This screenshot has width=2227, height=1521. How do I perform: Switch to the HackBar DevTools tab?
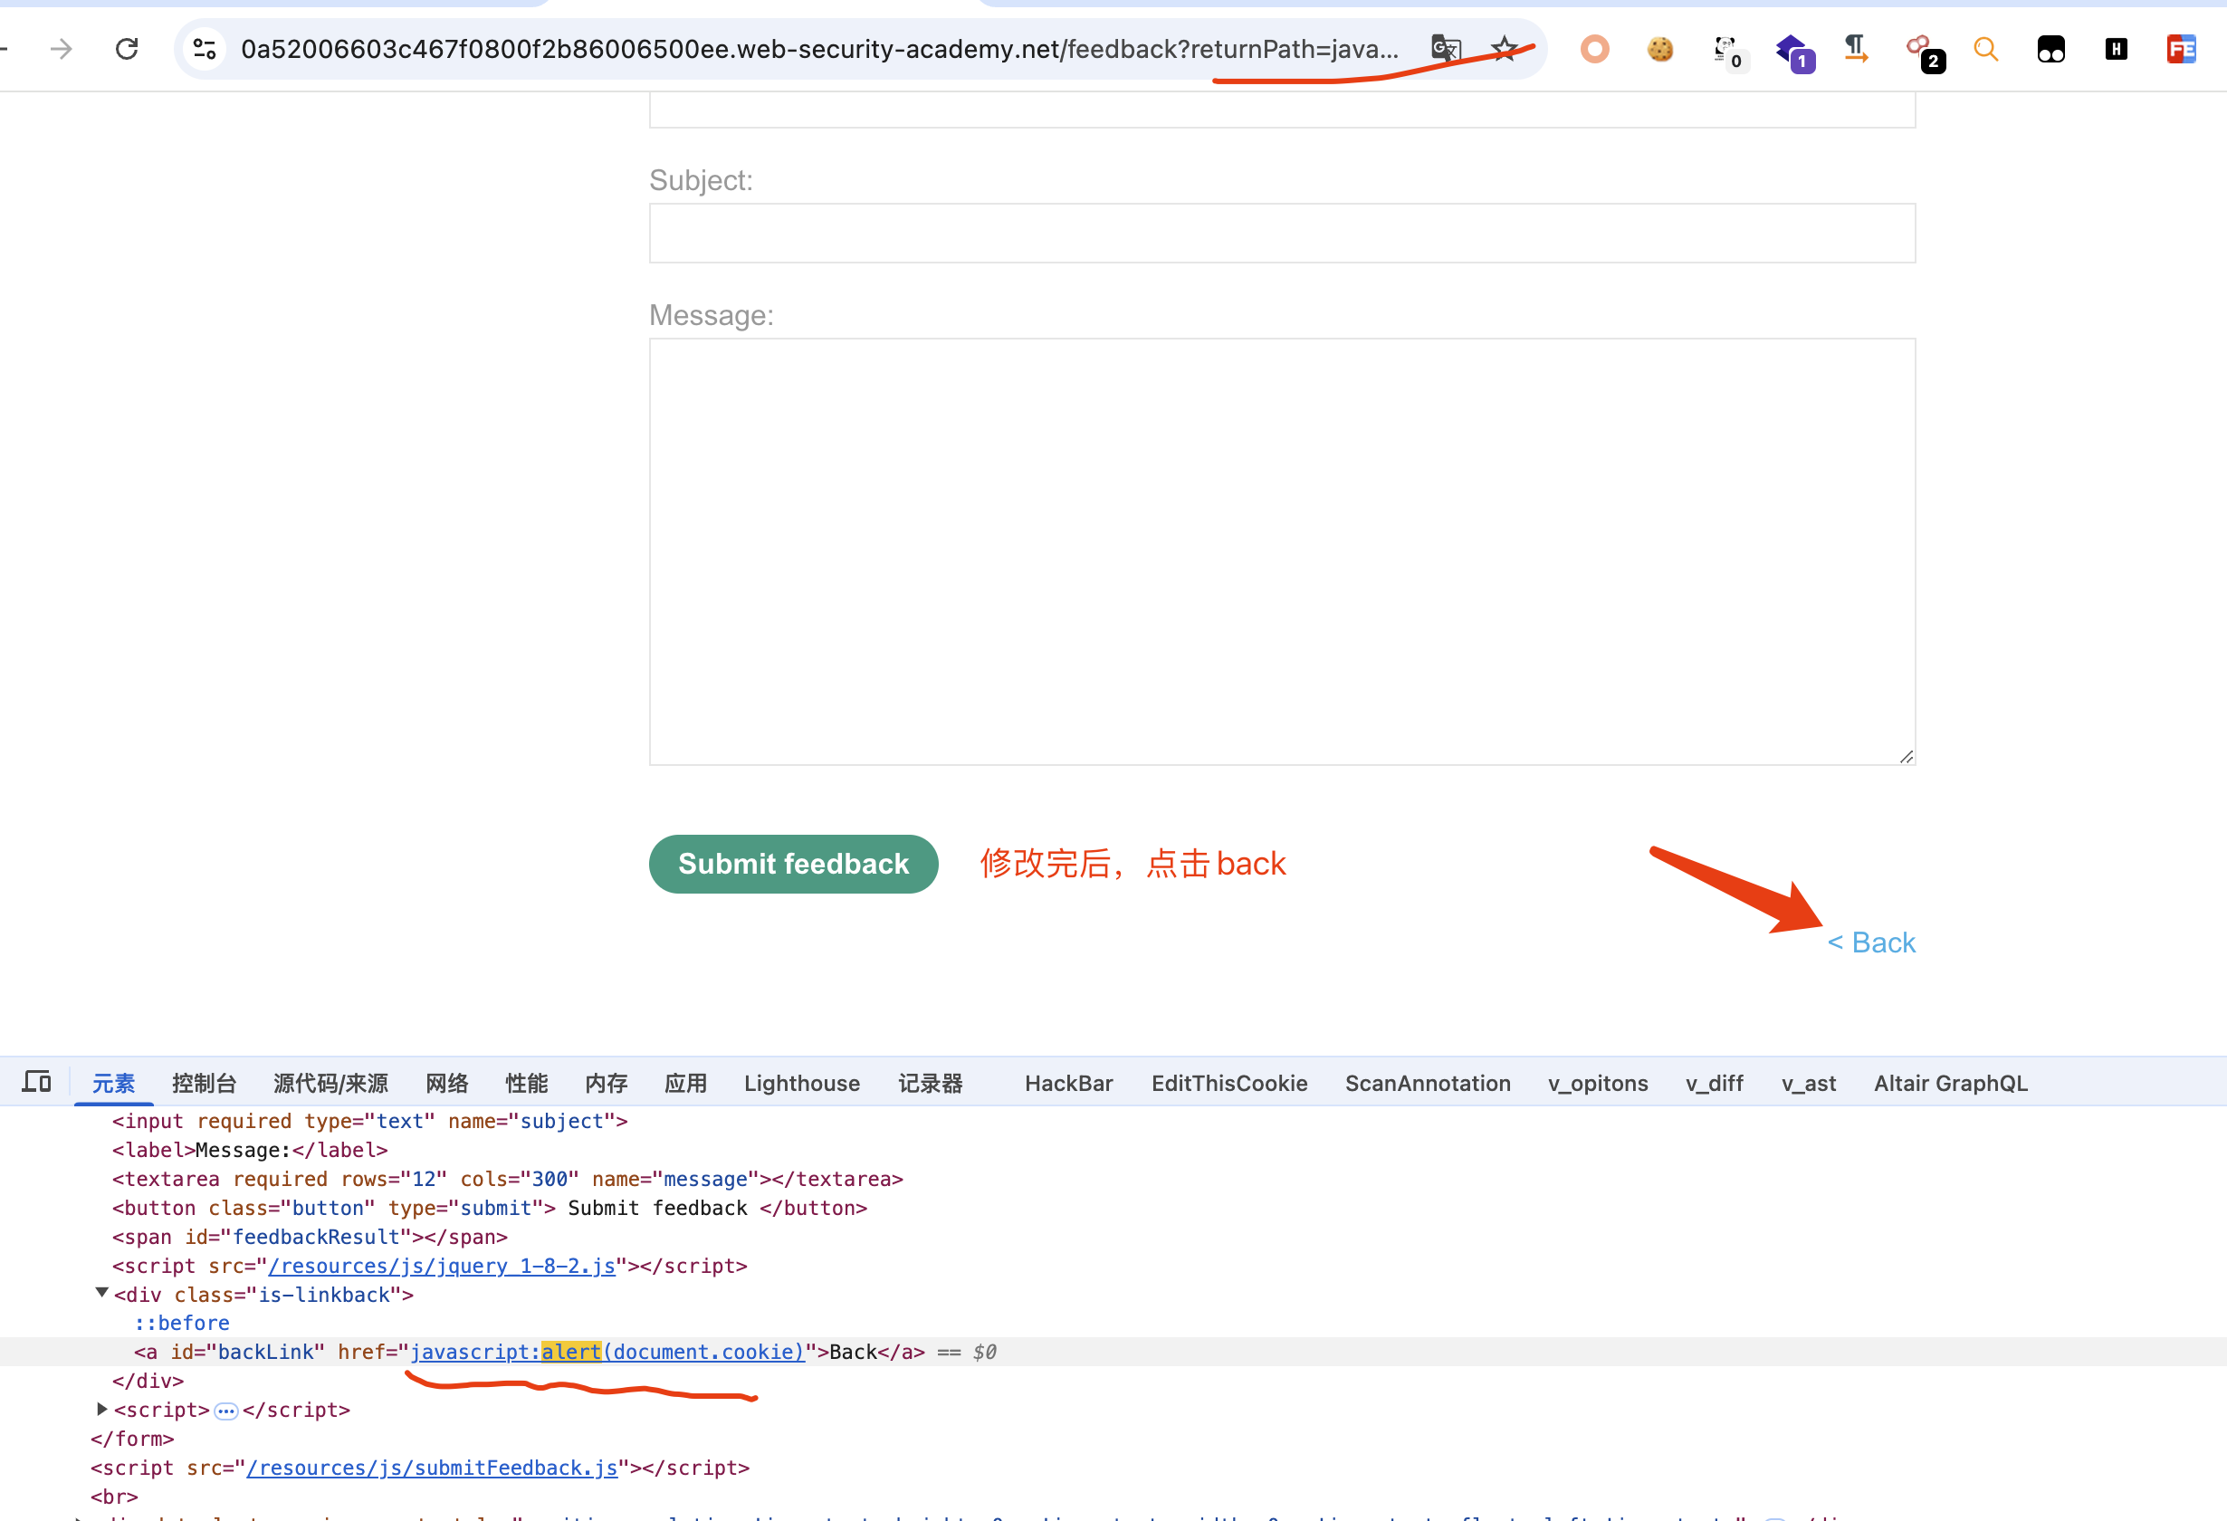click(x=1068, y=1083)
